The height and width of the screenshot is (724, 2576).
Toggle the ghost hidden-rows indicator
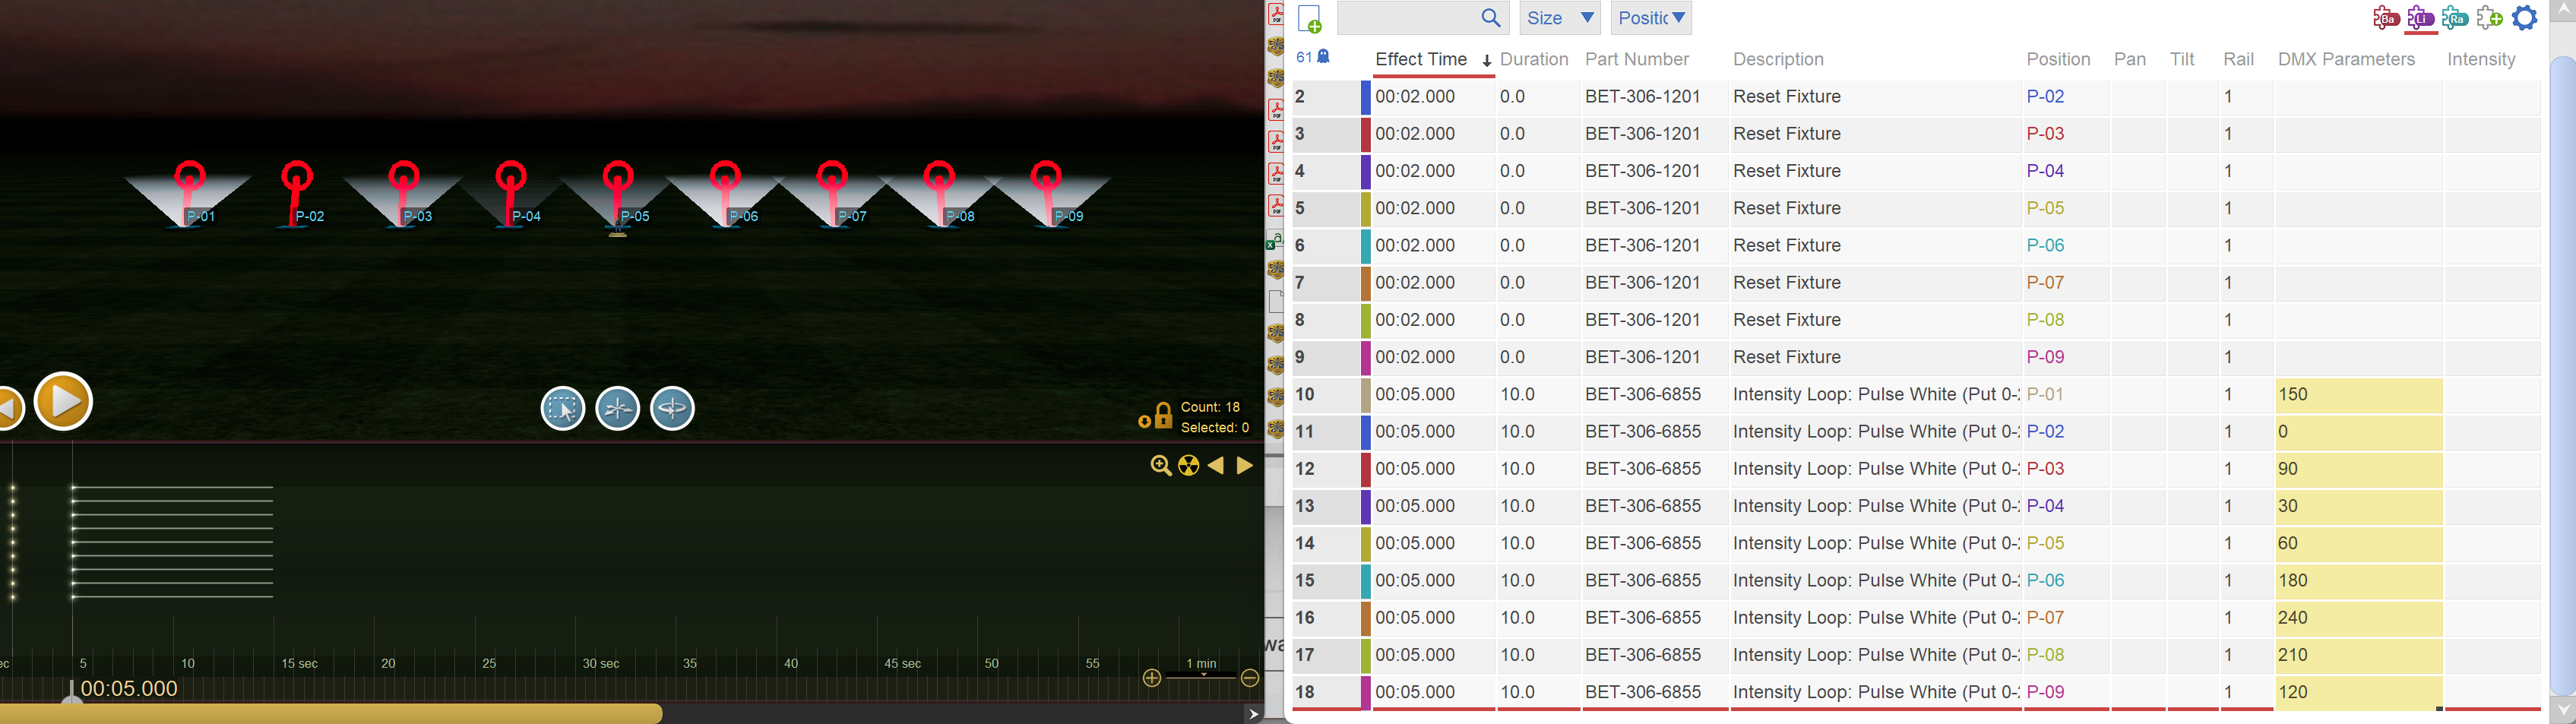[x=1324, y=57]
